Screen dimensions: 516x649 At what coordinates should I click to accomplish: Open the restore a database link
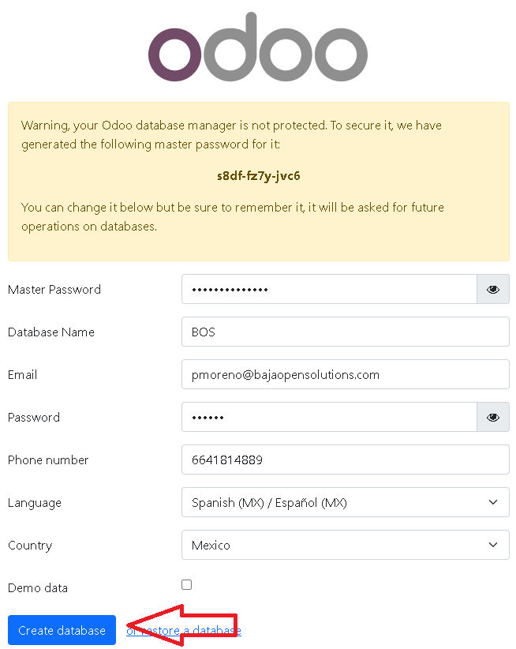[x=184, y=630]
